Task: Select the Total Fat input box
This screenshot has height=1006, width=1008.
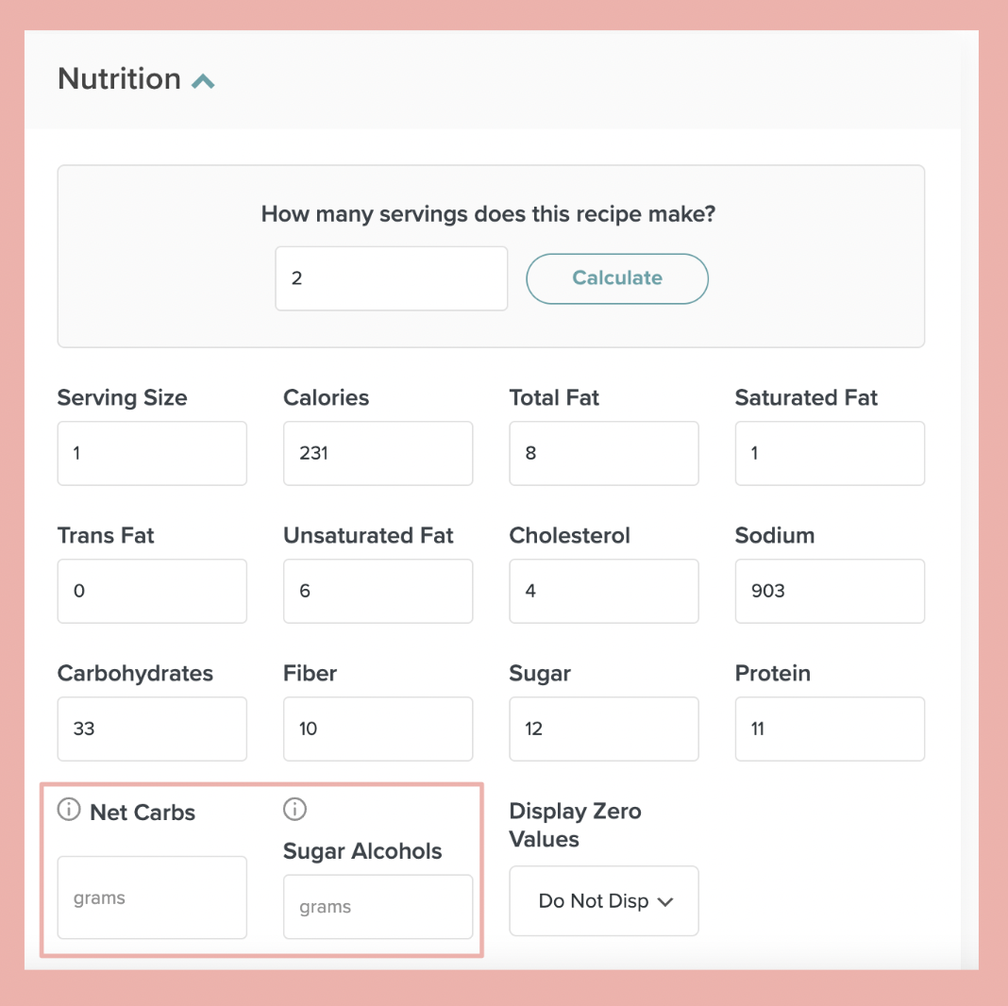Action: point(604,453)
